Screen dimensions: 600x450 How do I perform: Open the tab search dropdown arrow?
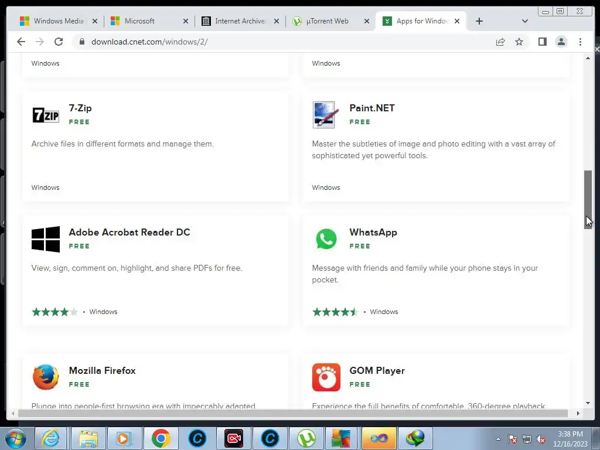(x=525, y=21)
